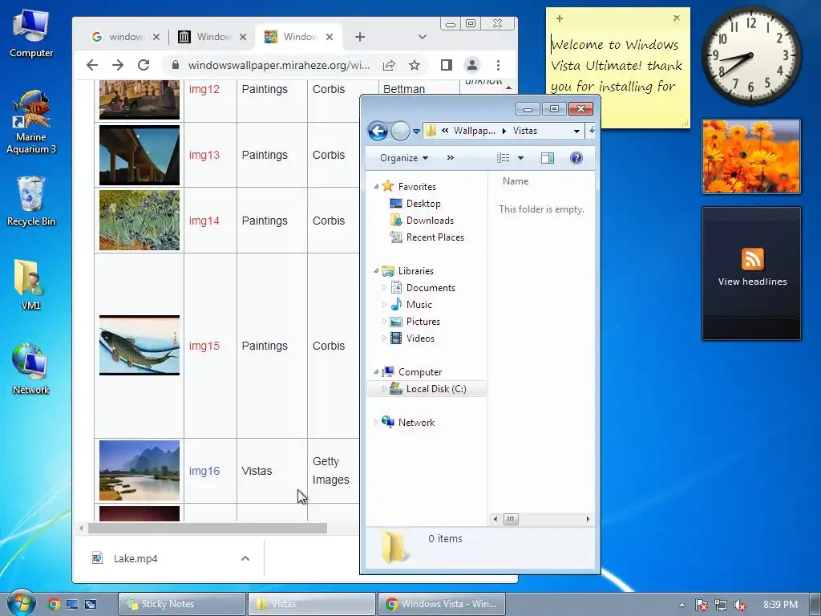
Task: Open the VM1 folder on desktop
Action: [30, 286]
